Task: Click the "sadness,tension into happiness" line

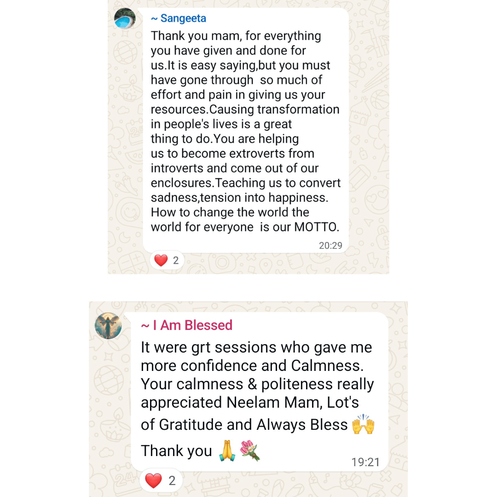Action: coord(239,198)
